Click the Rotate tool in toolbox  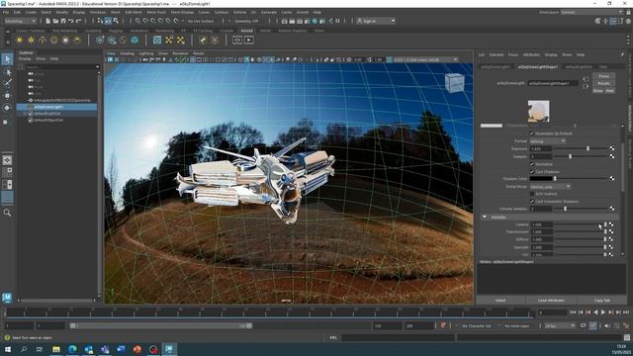7,108
